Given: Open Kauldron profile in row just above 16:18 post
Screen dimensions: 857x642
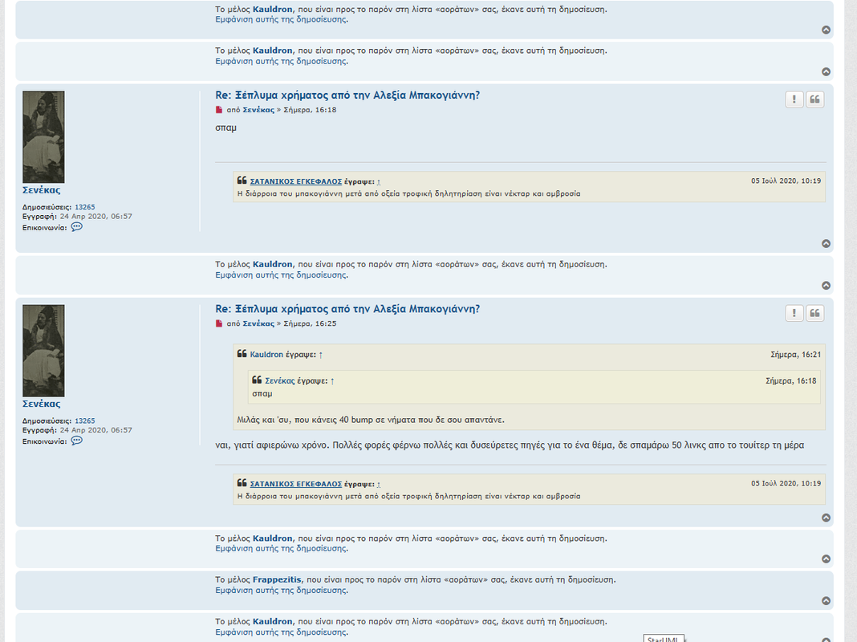Looking at the screenshot, I should click(272, 51).
